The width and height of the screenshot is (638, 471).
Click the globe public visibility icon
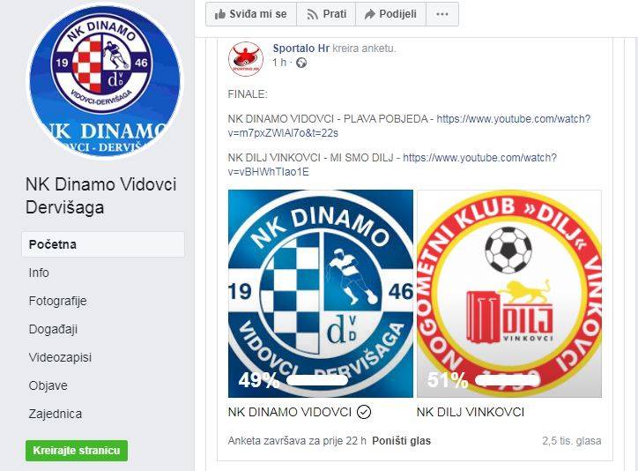301,64
